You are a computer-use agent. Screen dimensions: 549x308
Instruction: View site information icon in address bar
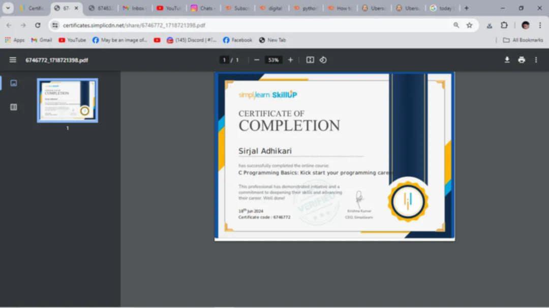pos(55,25)
